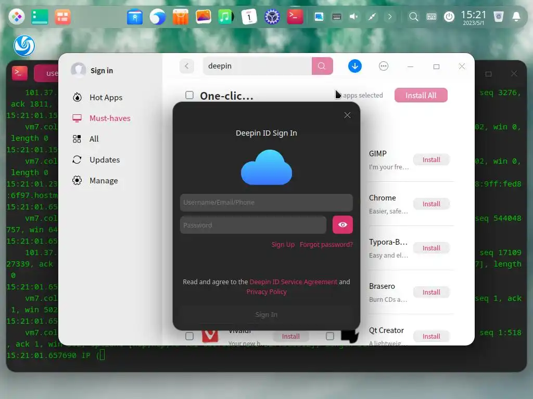The height and width of the screenshot is (399, 533).
Task: Focus the Password field
Action: pyautogui.click(x=253, y=225)
